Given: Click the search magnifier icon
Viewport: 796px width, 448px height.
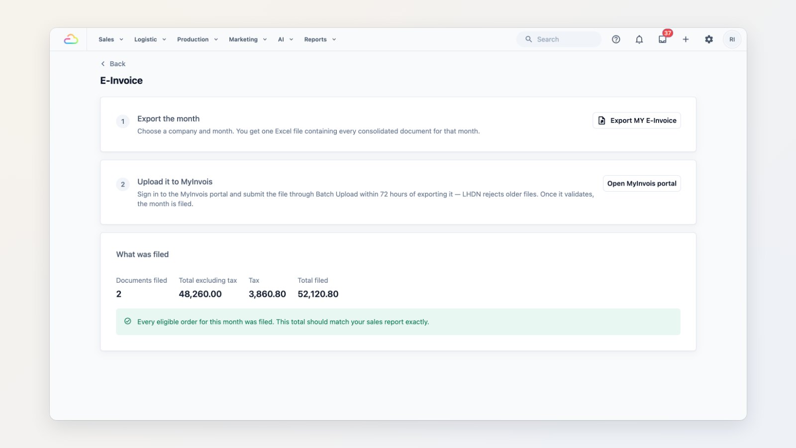Looking at the screenshot, I should 529,39.
